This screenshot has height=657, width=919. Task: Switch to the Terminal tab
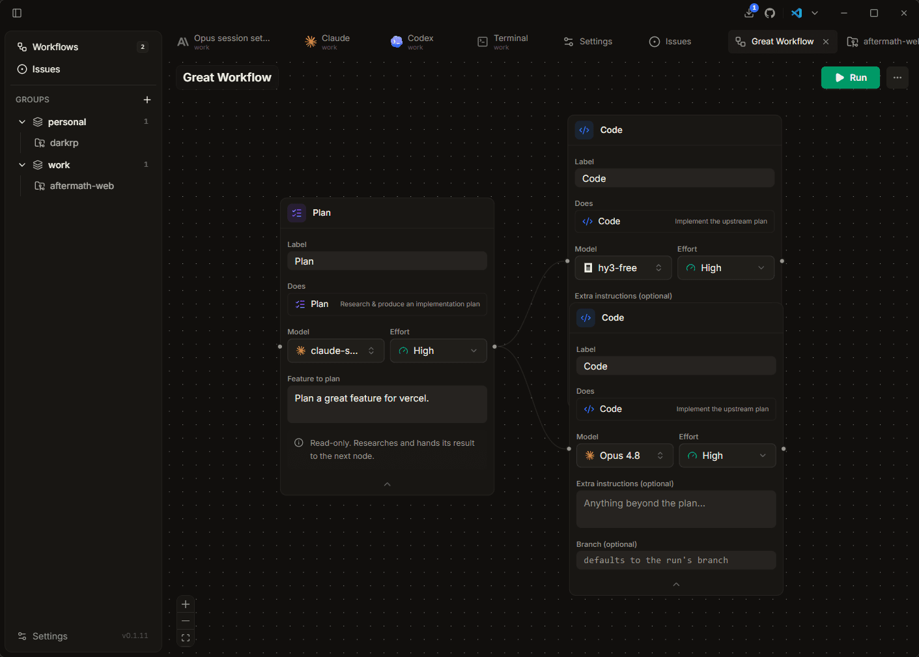pyautogui.click(x=503, y=42)
